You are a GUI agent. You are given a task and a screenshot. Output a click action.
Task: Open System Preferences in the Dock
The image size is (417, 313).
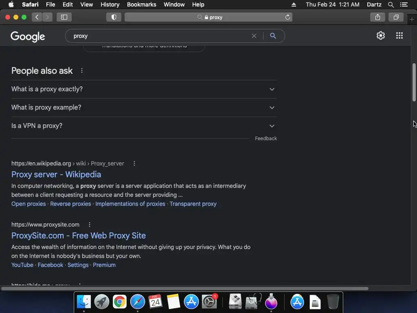(x=209, y=302)
